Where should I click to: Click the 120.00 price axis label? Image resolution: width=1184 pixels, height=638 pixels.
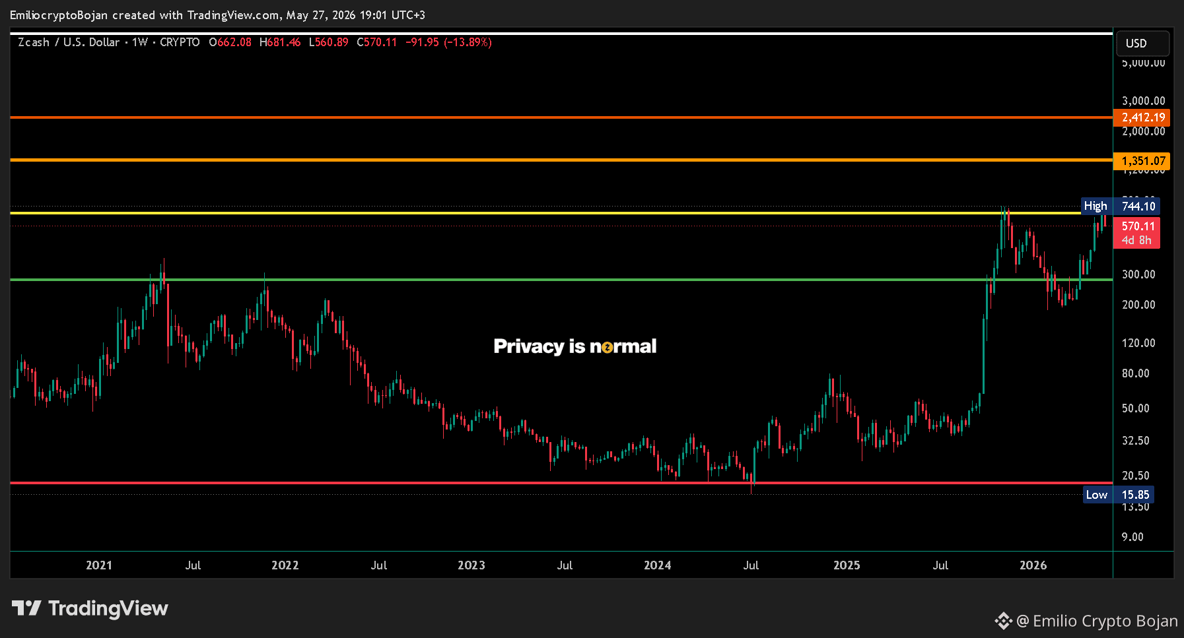1138,343
